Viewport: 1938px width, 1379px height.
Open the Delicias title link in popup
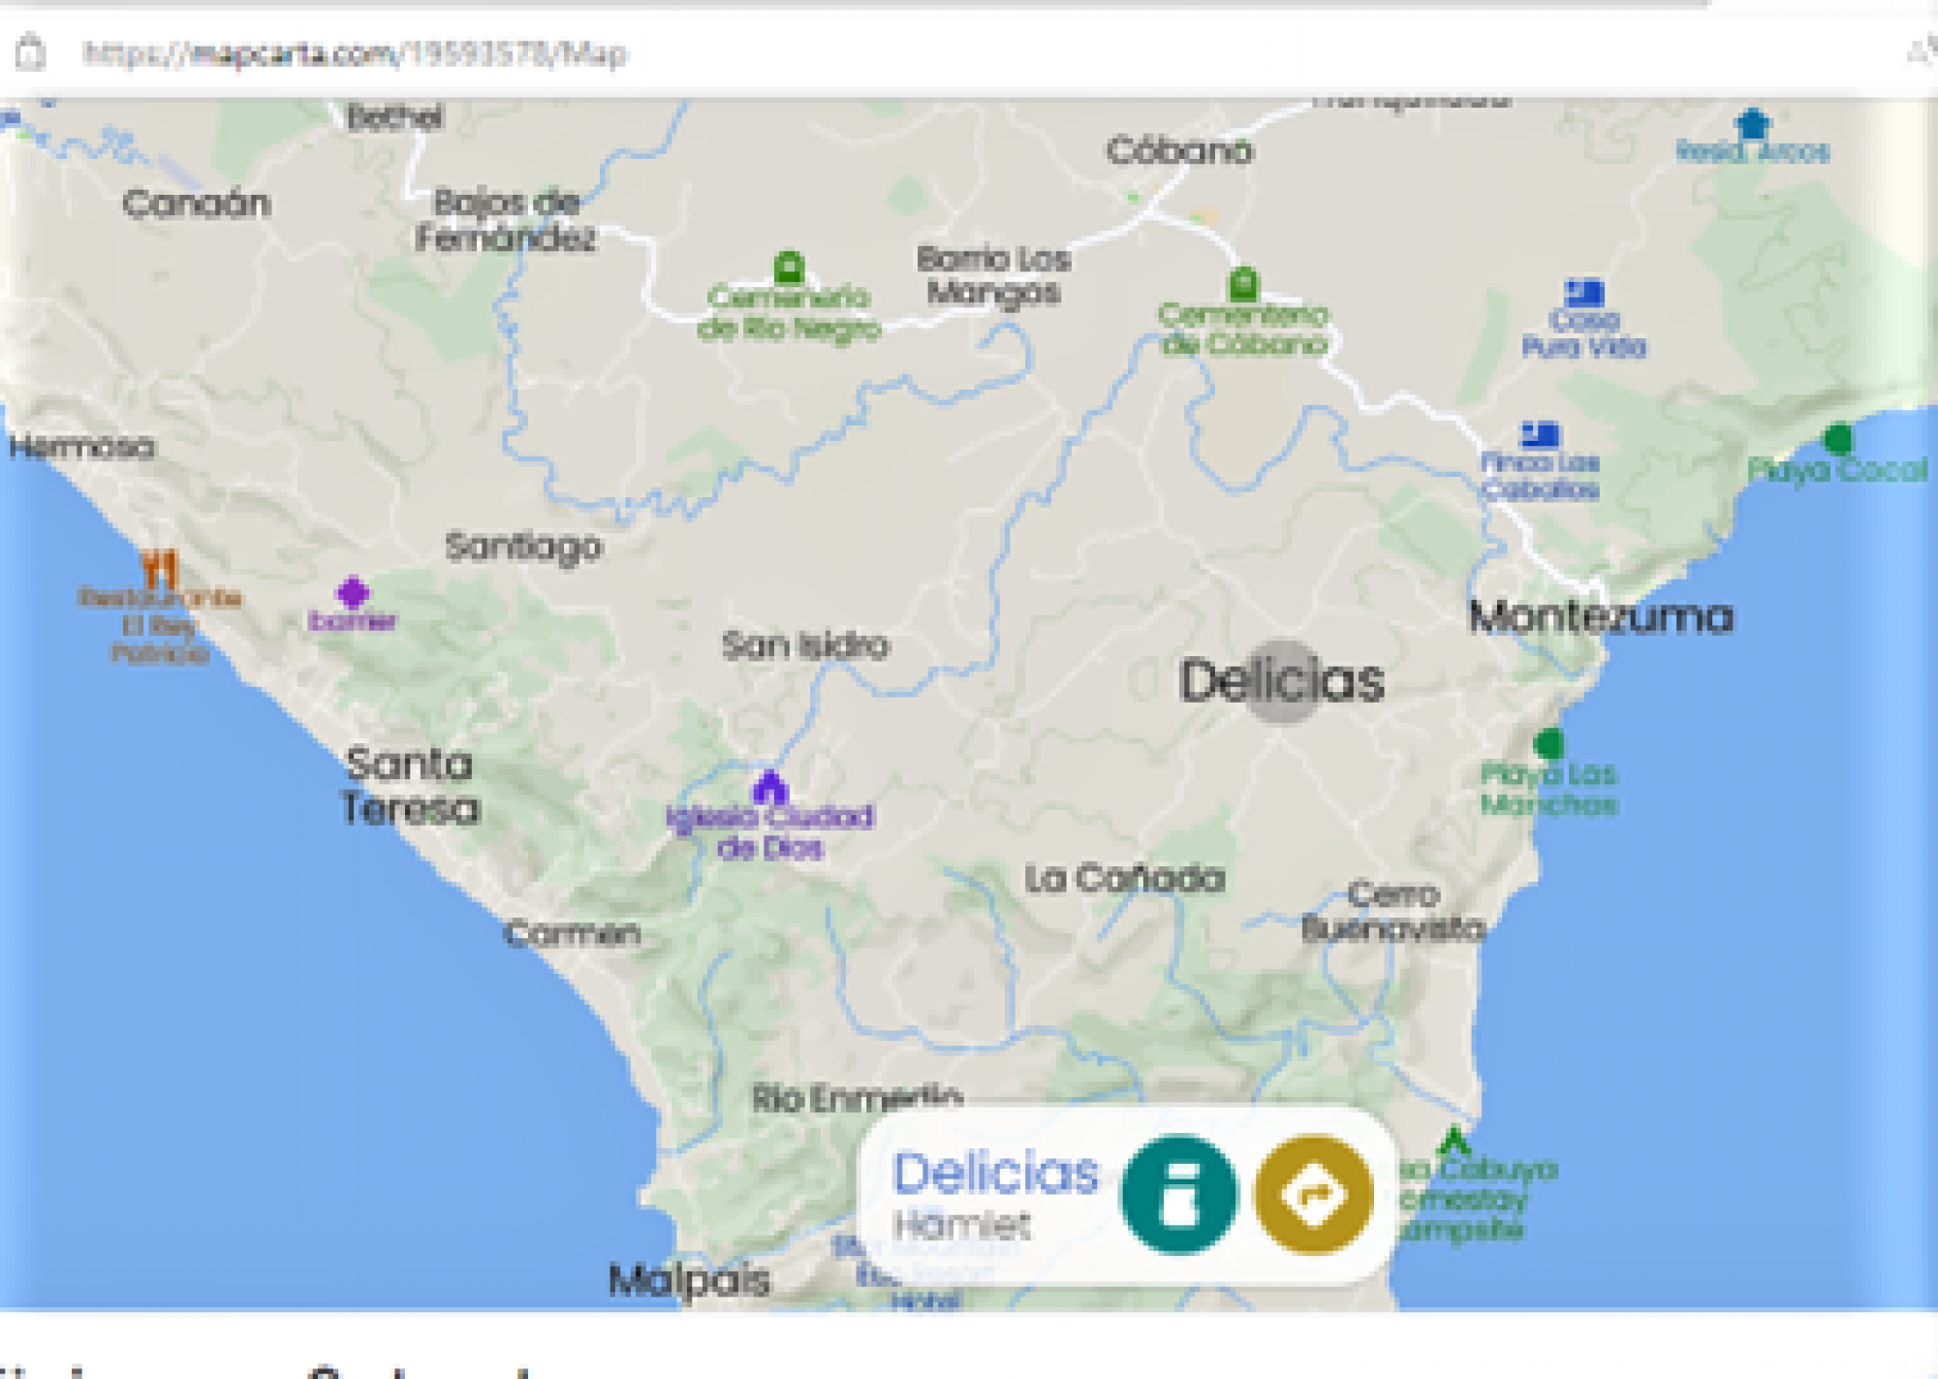pos(995,1173)
